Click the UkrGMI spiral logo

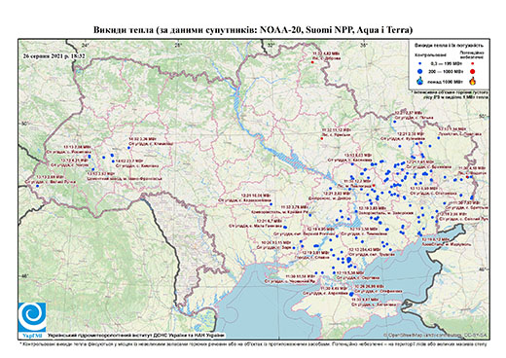tap(32, 317)
